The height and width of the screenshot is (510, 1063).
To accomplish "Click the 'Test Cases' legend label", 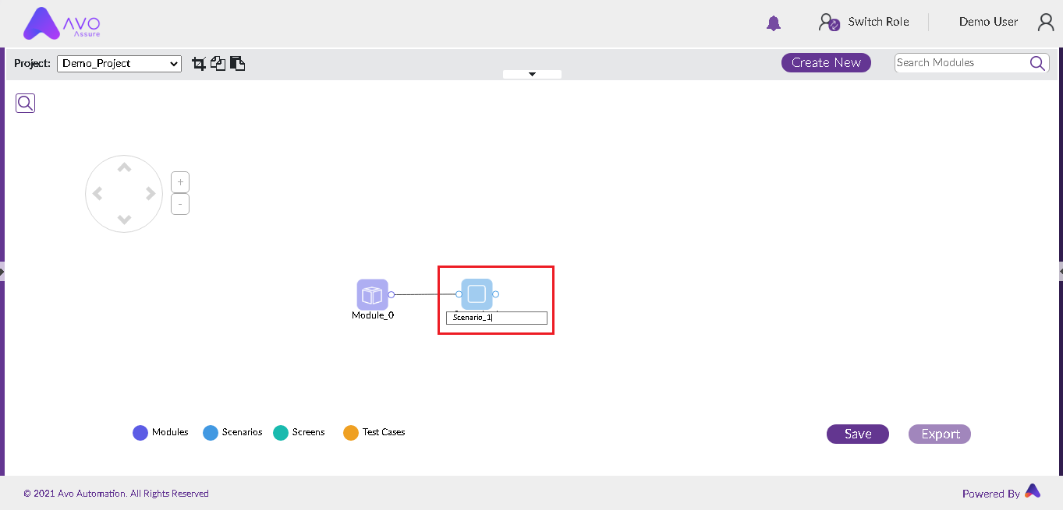I will tap(384, 432).
